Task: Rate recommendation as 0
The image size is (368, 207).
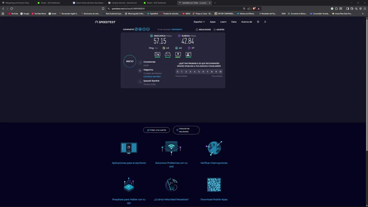Action: coord(177,72)
